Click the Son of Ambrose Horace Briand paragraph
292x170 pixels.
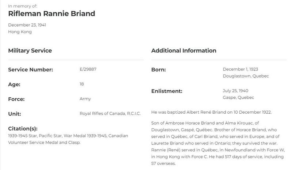(x=218, y=143)
